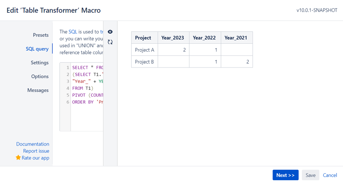Cancel editing the macro
Image resolution: width=343 pixels, height=183 pixels.
[330, 175]
